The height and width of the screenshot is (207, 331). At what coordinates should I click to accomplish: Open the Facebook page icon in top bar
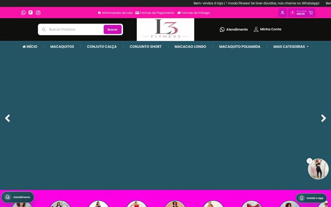[x=31, y=12]
